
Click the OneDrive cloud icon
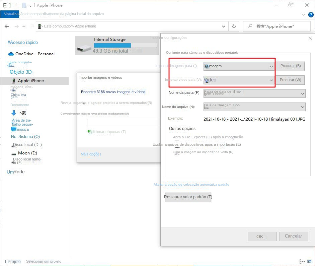(11, 54)
